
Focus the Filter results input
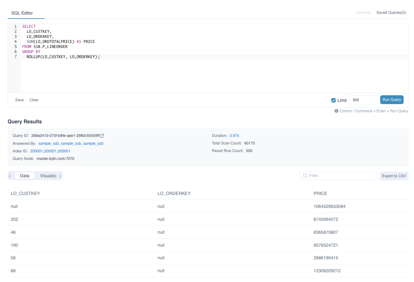(341, 176)
